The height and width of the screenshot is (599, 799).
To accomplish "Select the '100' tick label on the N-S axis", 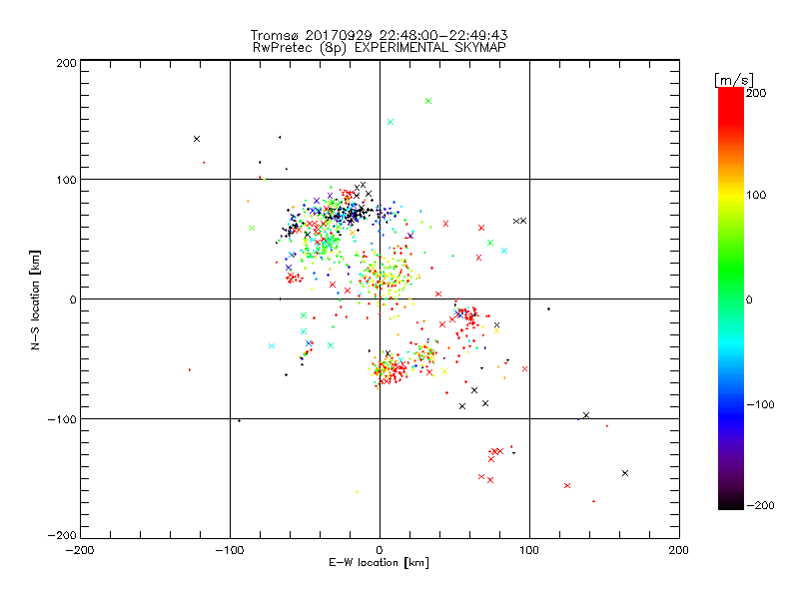I will 66,180.
